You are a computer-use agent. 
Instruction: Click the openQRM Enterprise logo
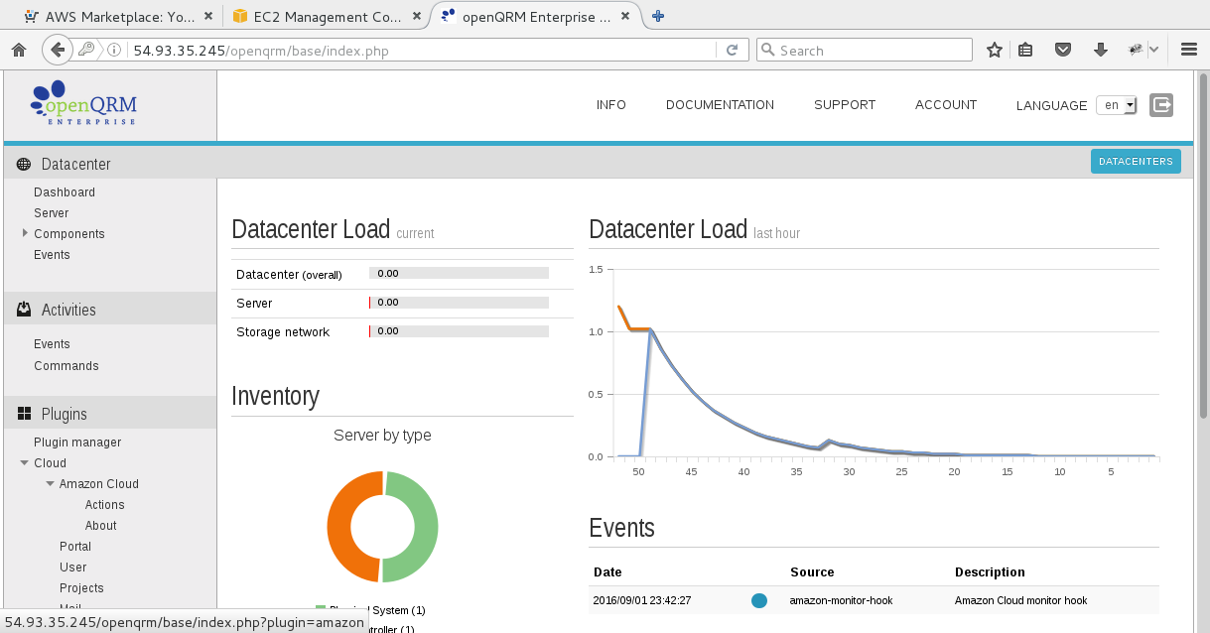point(83,103)
